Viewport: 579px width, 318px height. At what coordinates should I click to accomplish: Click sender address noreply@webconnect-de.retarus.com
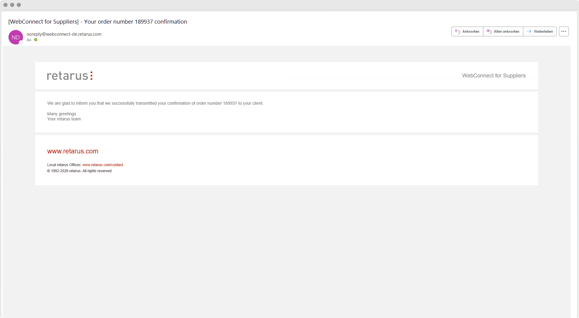(64, 34)
